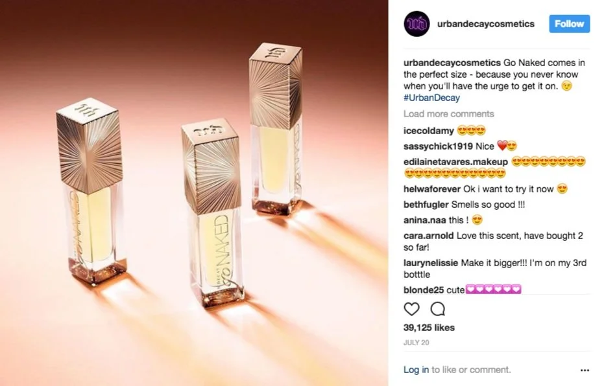Viewport: 604px width, 386px height.
Task: Open the JULY 20 post timestamp
Action: 416,343
